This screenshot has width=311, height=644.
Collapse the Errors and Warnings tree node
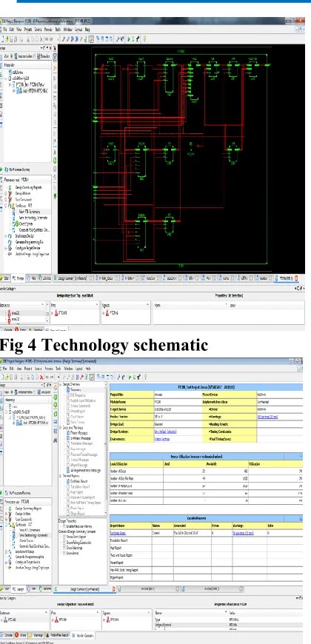(61, 428)
